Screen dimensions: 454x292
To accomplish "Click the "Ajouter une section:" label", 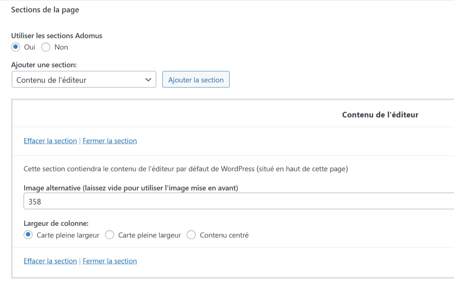I will pyautogui.click(x=44, y=65).
